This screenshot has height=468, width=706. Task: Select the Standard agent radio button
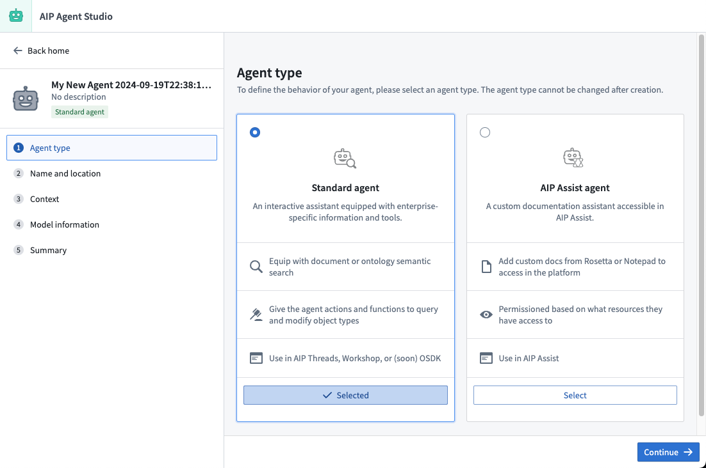click(x=255, y=132)
